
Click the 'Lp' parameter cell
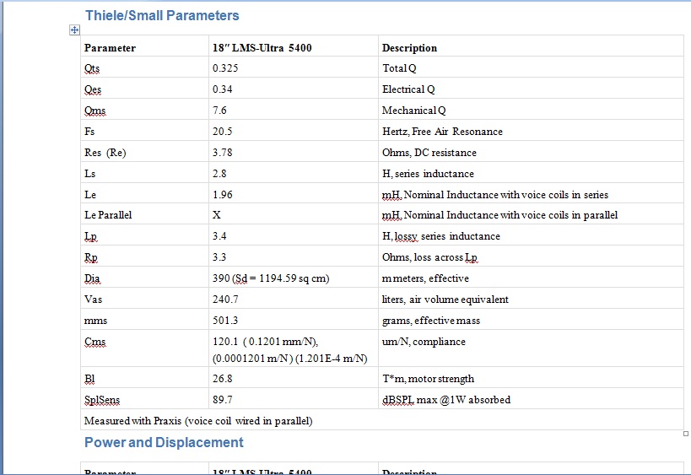[x=144, y=235]
